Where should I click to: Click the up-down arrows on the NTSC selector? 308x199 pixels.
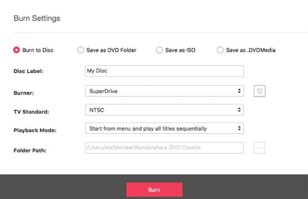pos(239,110)
